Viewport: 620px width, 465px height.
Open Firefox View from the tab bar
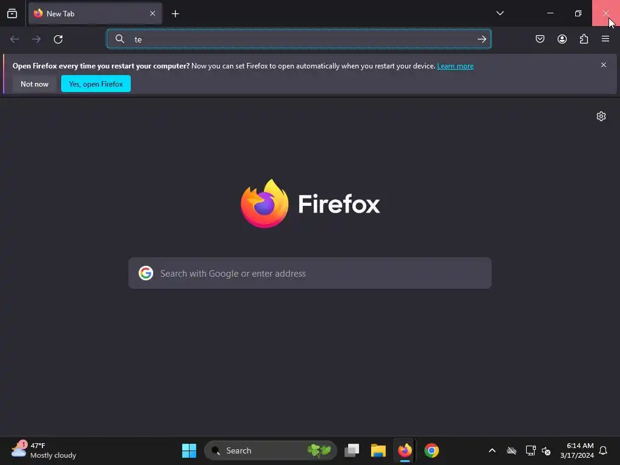(12, 13)
